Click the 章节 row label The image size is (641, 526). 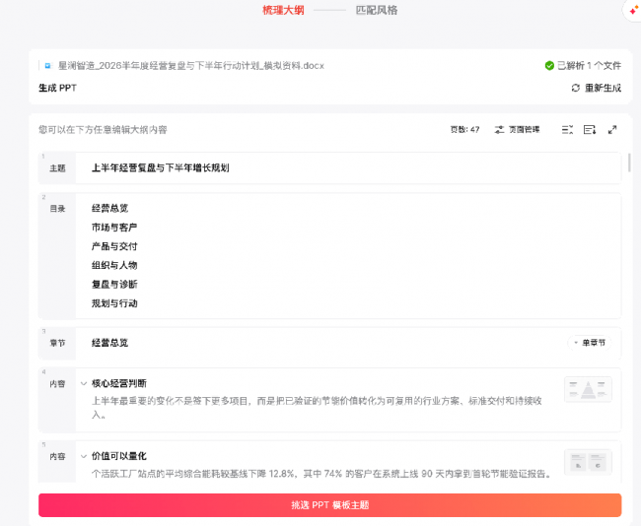point(57,343)
